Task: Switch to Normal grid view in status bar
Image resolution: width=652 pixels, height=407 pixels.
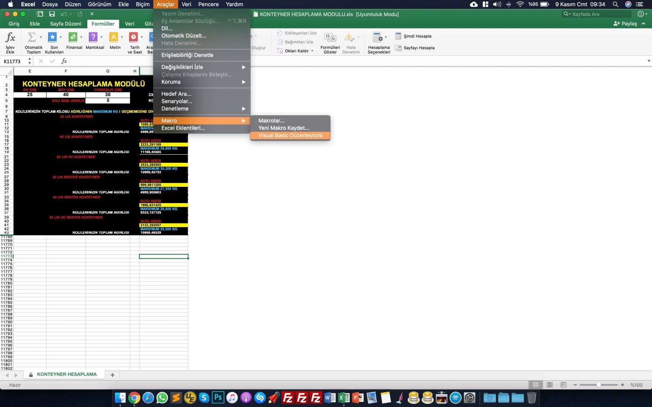Action: (x=535, y=385)
